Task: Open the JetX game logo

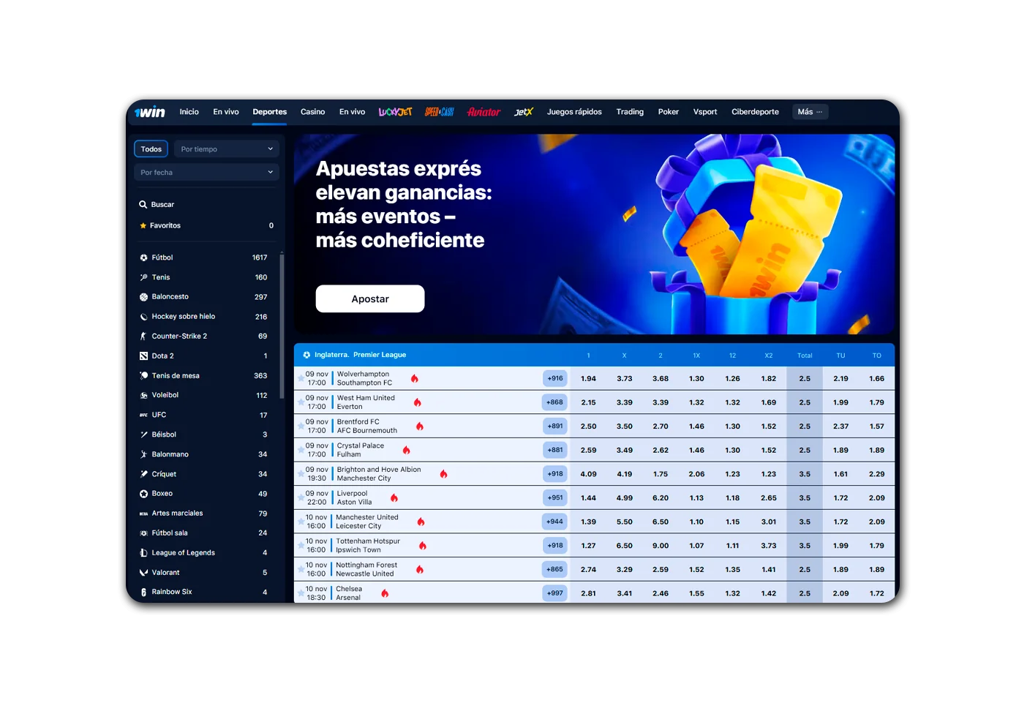Action: (524, 112)
